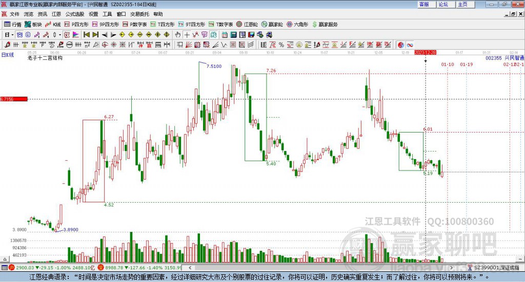Click the 客服 customer service button
The height and width of the screenshot is (282, 525).
(426, 4)
